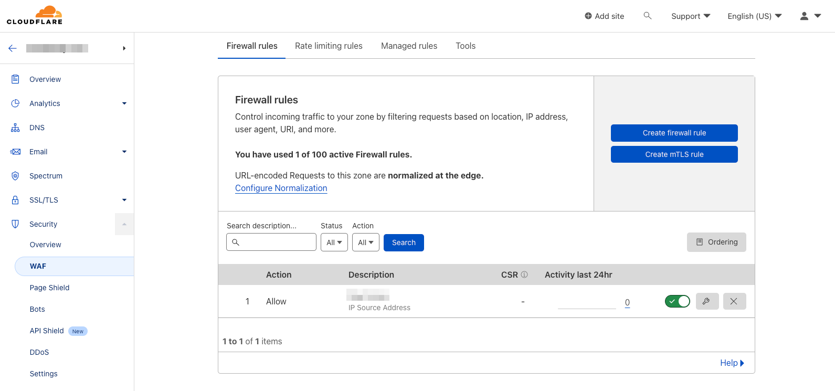Delete the Allow rule with the X icon
The image size is (835, 391).
point(734,301)
